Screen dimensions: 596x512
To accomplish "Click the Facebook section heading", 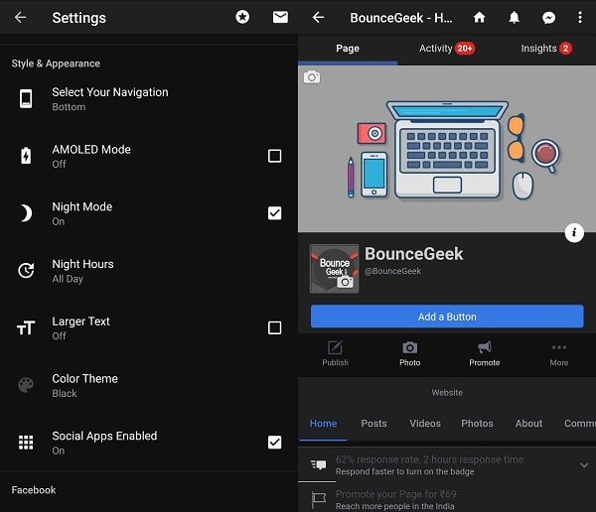I will (34, 490).
